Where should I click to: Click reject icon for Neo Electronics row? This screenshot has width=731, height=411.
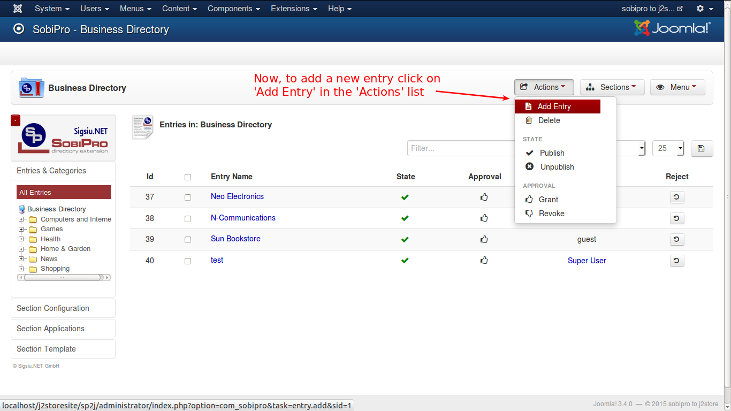(x=677, y=197)
